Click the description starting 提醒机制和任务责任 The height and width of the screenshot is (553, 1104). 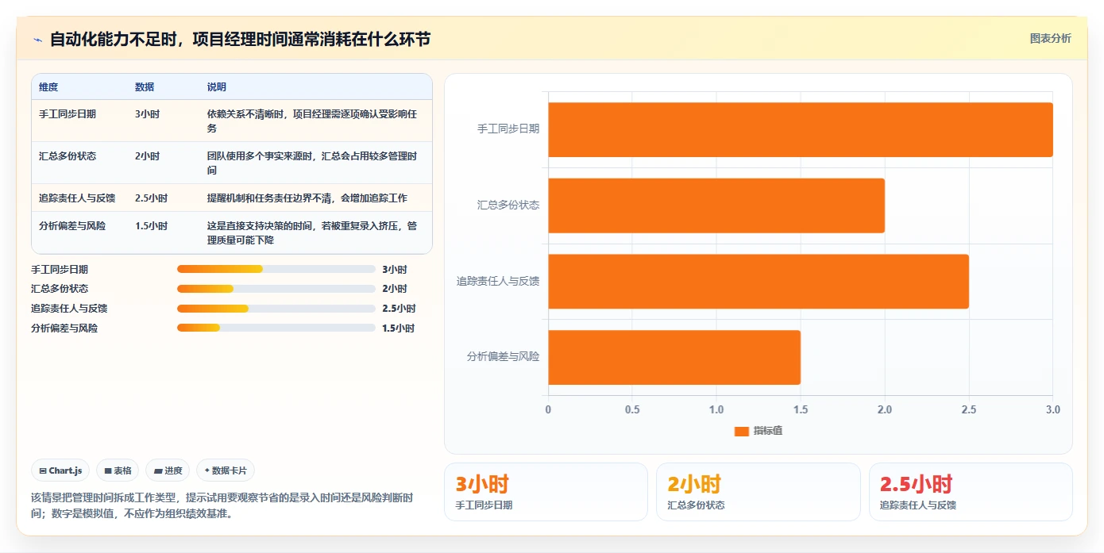(x=307, y=198)
